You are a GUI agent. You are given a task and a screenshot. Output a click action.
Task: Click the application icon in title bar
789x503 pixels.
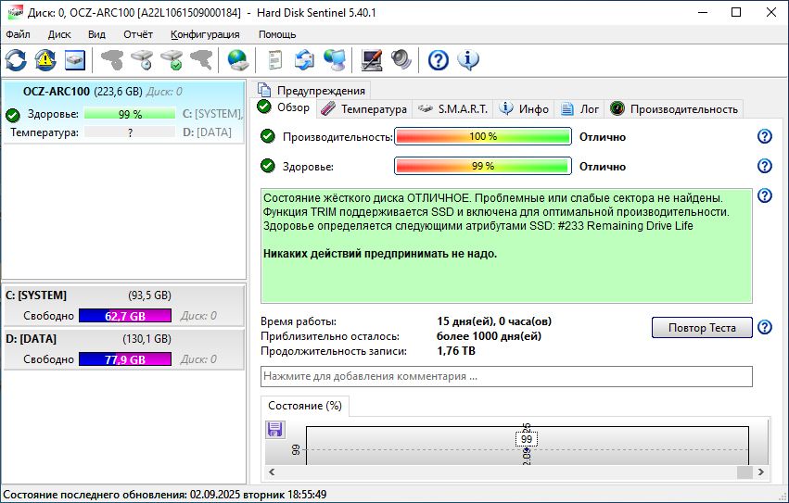click(x=15, y=12)
